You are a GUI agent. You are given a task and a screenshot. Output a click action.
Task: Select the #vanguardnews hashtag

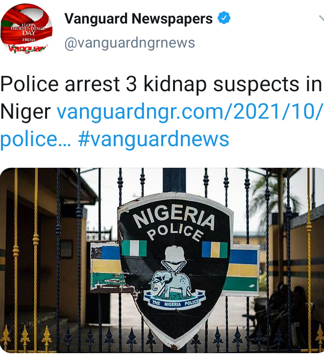153,139
